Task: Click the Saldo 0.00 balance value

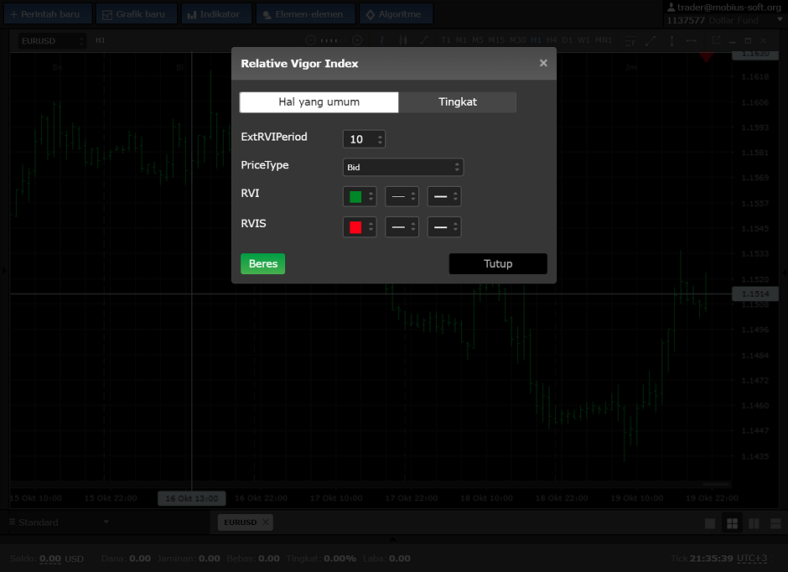Action: [50, 559]
